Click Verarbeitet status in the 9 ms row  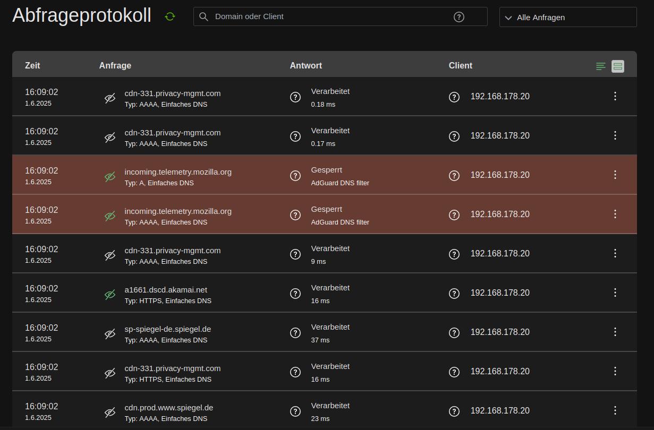click(330, 248)
